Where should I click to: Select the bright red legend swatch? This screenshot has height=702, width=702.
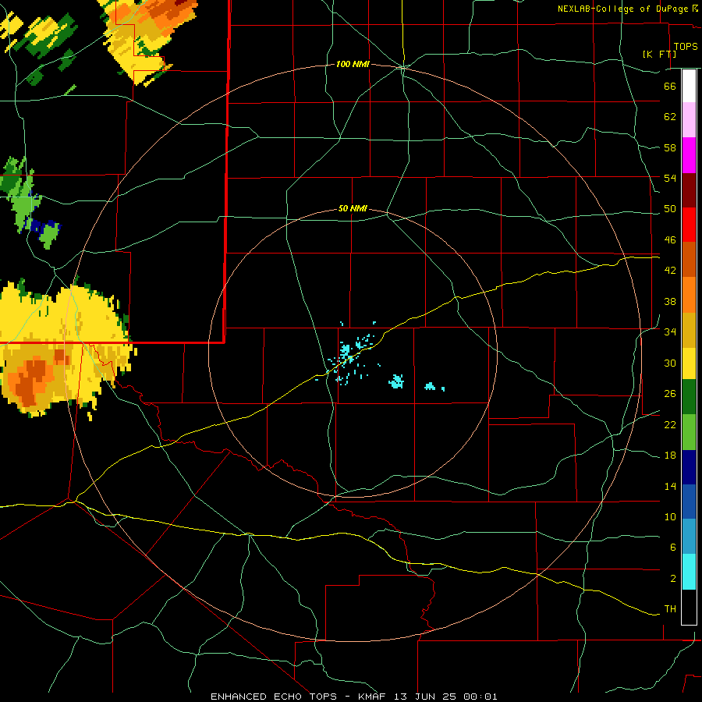point(689,225)
